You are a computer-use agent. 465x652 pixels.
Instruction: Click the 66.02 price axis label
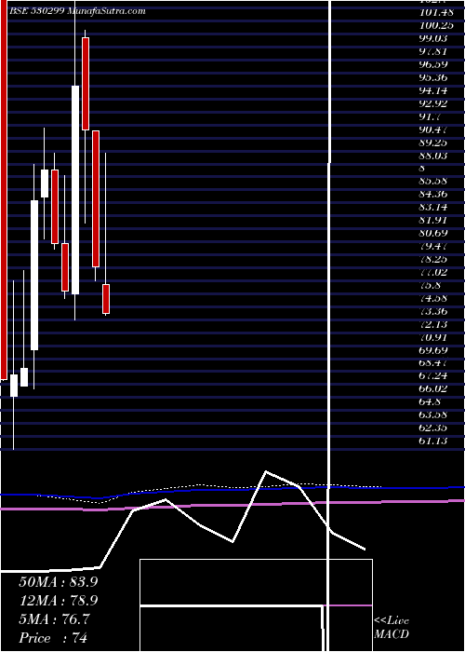click(433, 388)
